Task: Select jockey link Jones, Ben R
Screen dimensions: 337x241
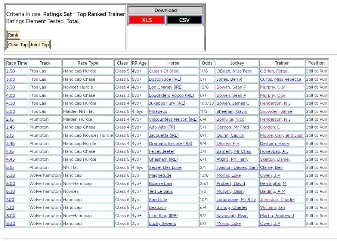Action: click(229, 79)
